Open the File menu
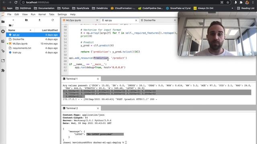The width and height of the screenshot is (257, 144). tap(9, 14)
